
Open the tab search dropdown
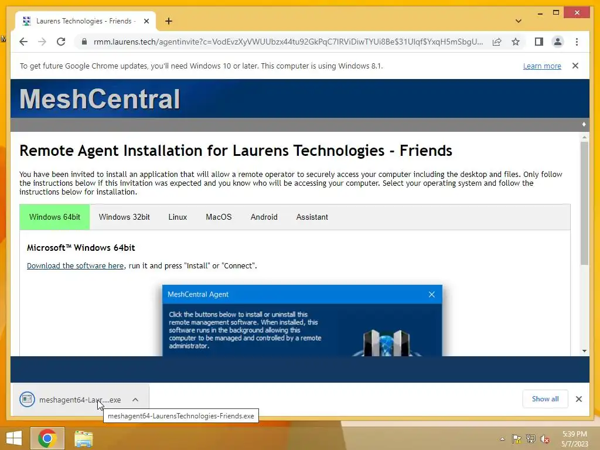tap(518, 21)
